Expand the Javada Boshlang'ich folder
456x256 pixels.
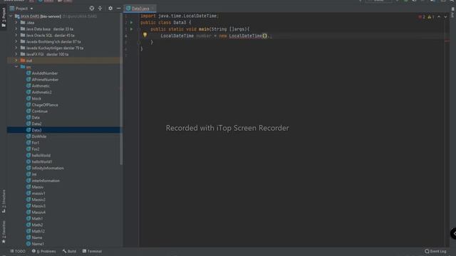tap(16, 41)
